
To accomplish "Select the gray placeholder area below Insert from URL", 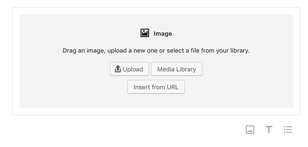I will coord(156,101).
